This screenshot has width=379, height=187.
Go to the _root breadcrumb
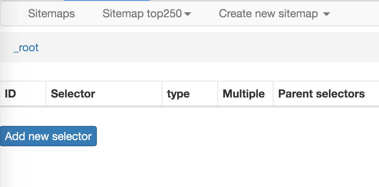[26, 48]
